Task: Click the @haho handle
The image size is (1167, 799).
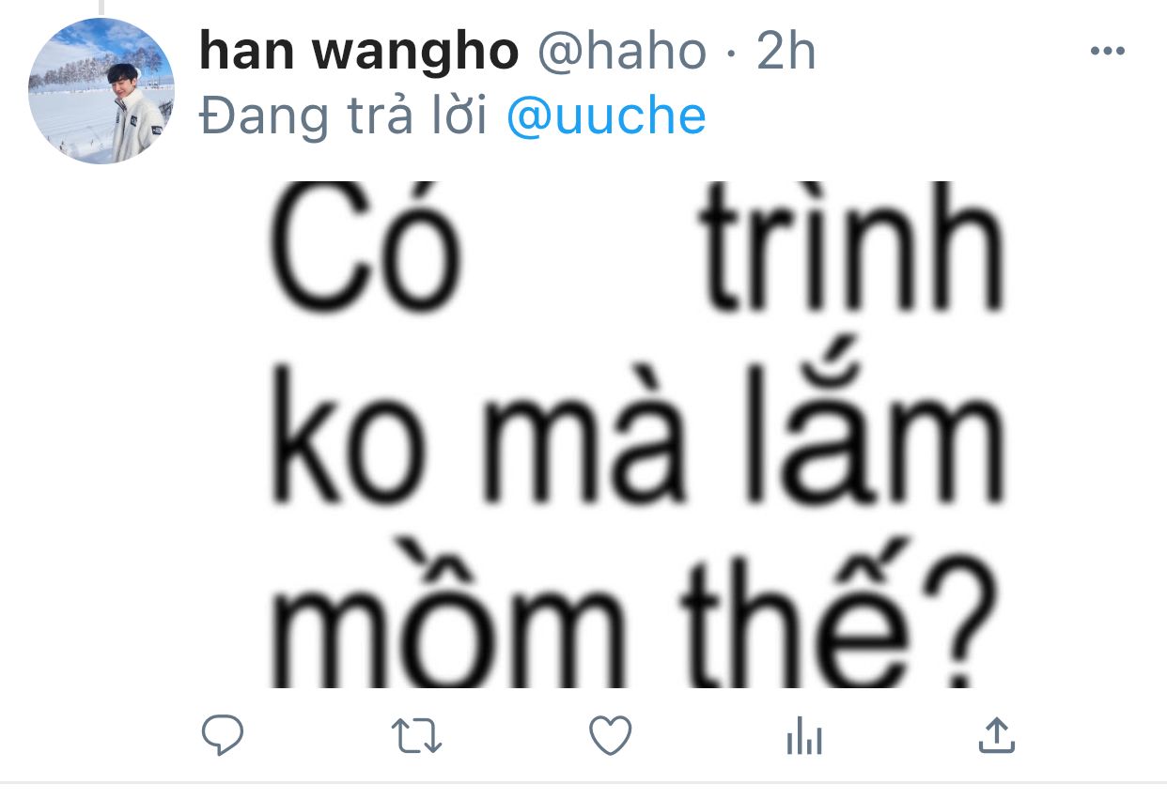Action: 621,53
